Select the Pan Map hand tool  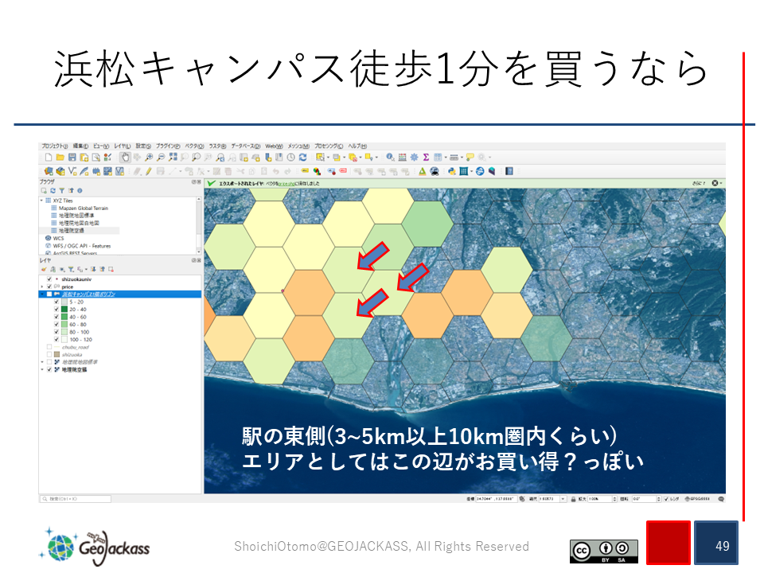(125, 158)
